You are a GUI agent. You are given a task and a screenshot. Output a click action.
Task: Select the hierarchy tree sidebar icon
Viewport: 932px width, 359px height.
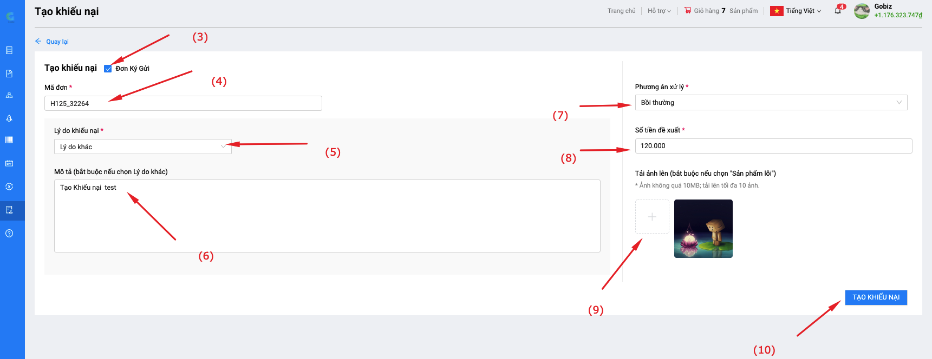(9, 95)
